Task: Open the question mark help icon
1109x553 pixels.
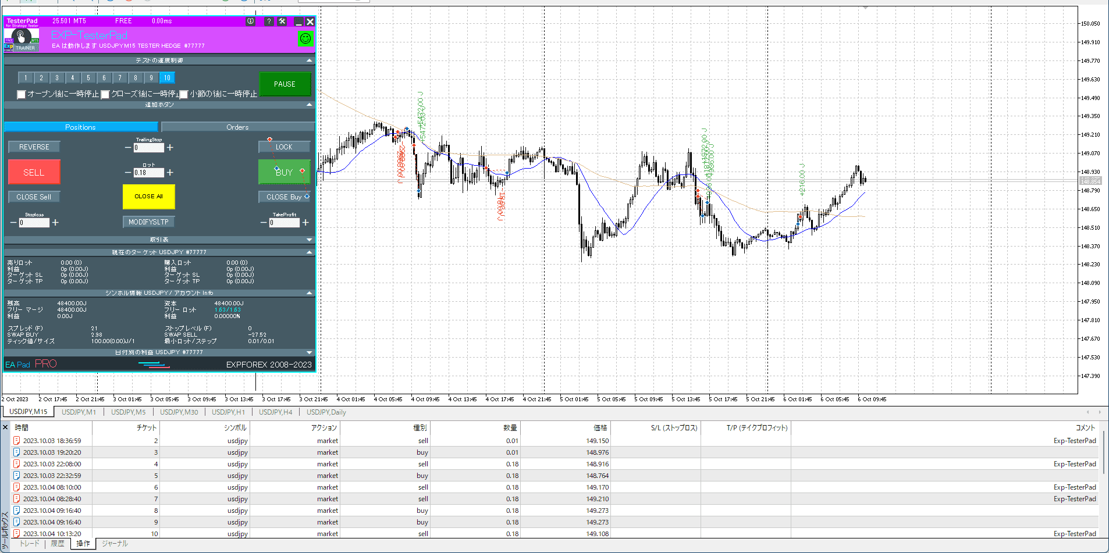Action: 268,21
